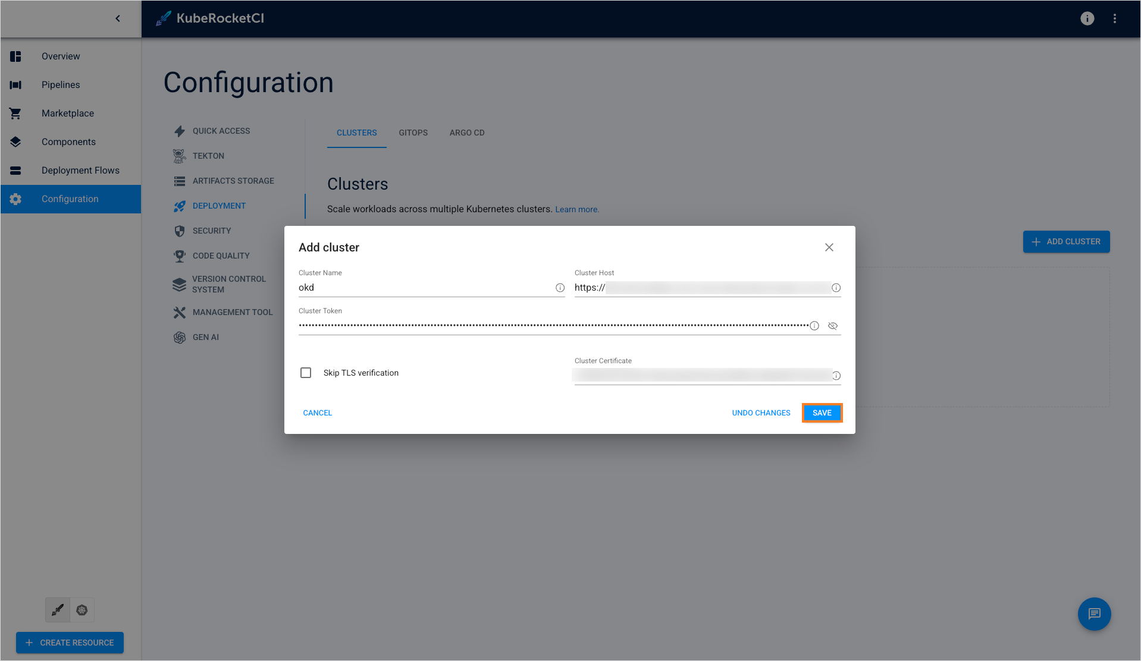Follow the Learn more link about clusters
1141x661 pixels.
[576, 209]
